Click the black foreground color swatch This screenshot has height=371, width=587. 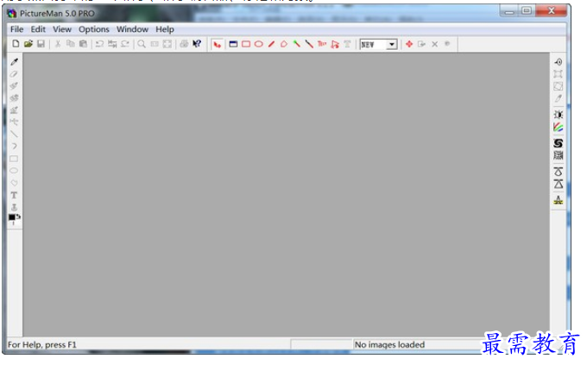[x=12, y=217]
